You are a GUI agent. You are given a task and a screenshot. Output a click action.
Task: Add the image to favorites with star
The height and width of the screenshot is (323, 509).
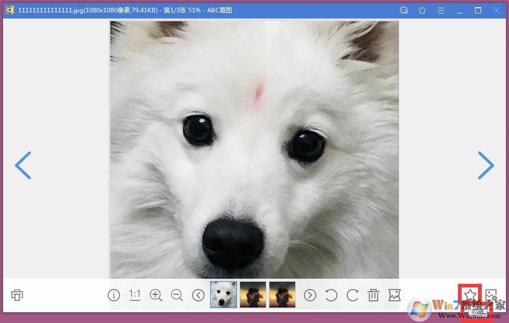point(469,295)
